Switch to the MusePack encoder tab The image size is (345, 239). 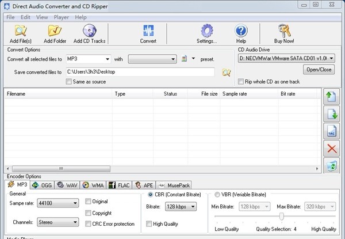click(x=174, y=185)
